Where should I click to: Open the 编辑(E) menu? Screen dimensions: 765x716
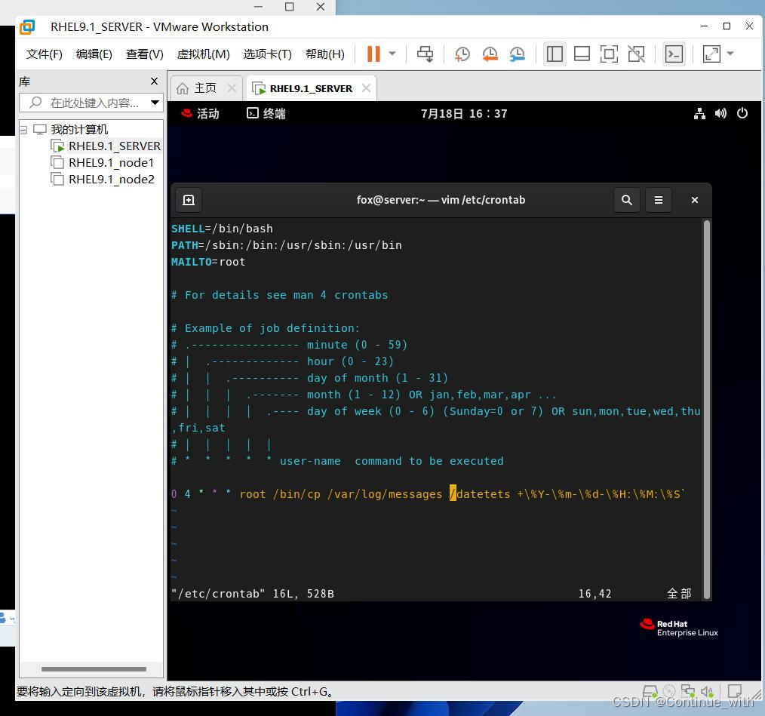tap(94, 54)
